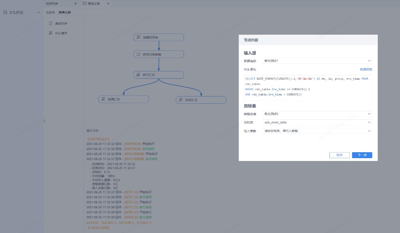Select the 离线同步 component icon
Image resolution: width=400 pixels, height=233 pixels.
point(51,23)
